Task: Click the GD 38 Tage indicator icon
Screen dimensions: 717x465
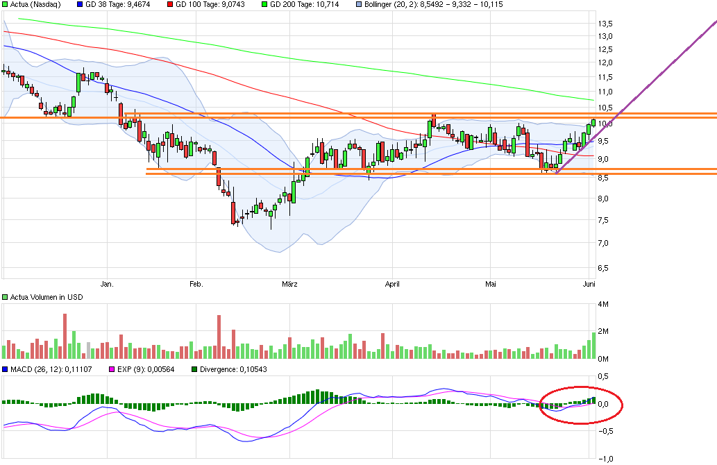Action: pos(78,5)
